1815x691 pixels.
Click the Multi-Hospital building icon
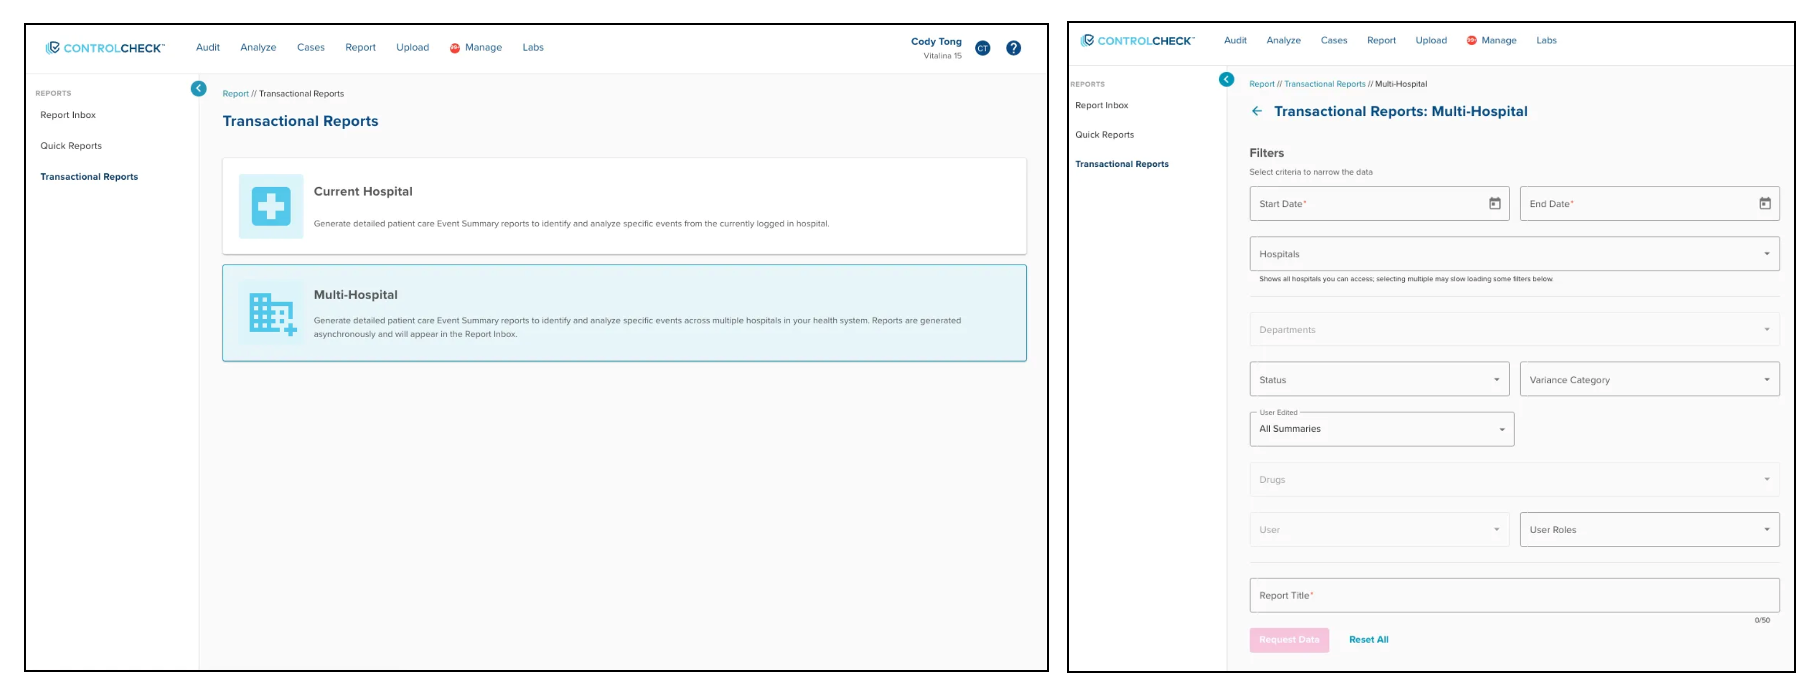pyautogui.click(x=271, y=314)
